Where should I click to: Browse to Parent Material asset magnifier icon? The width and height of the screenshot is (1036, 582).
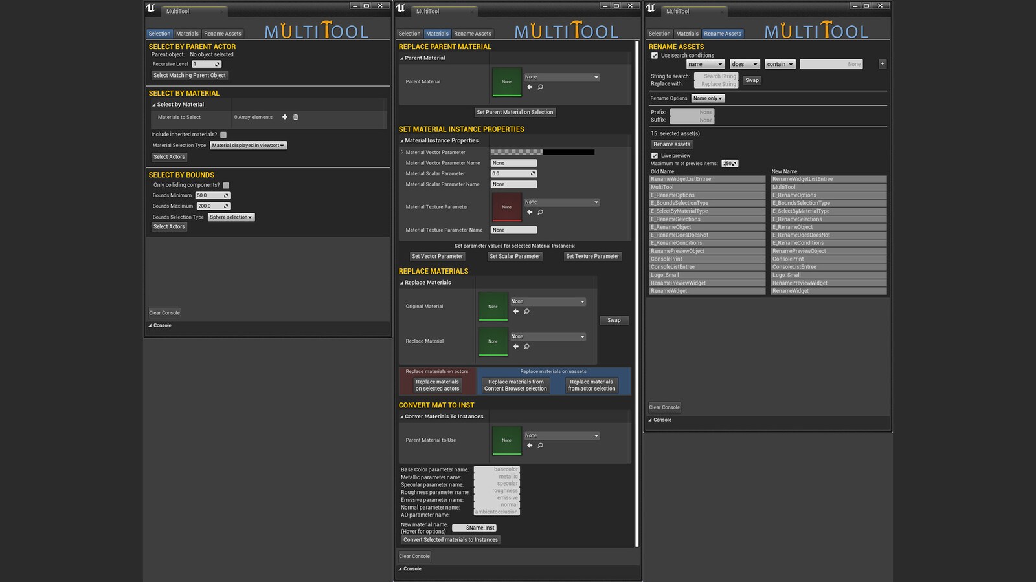click(540, 87)
